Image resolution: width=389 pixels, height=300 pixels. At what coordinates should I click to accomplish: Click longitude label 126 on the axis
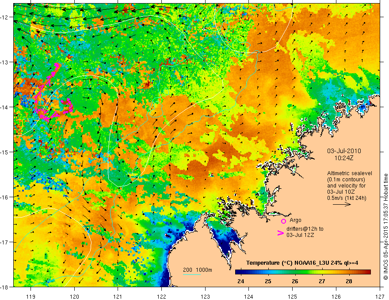click(x=336, y=296)
